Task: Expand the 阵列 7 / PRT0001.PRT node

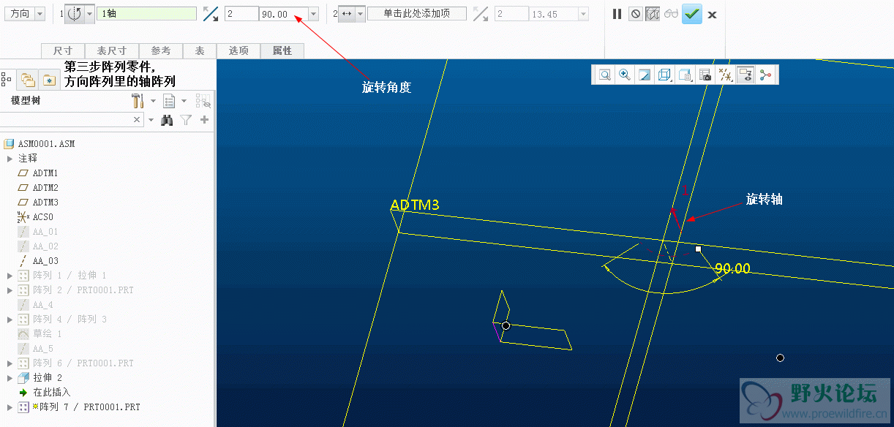Action: tap(10, 407)
